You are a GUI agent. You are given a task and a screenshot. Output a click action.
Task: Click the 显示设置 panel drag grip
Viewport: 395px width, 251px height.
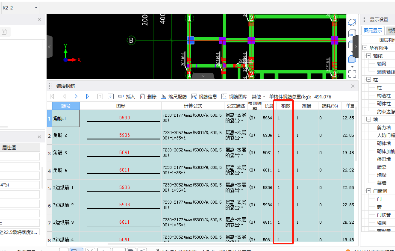click(363, 20)
